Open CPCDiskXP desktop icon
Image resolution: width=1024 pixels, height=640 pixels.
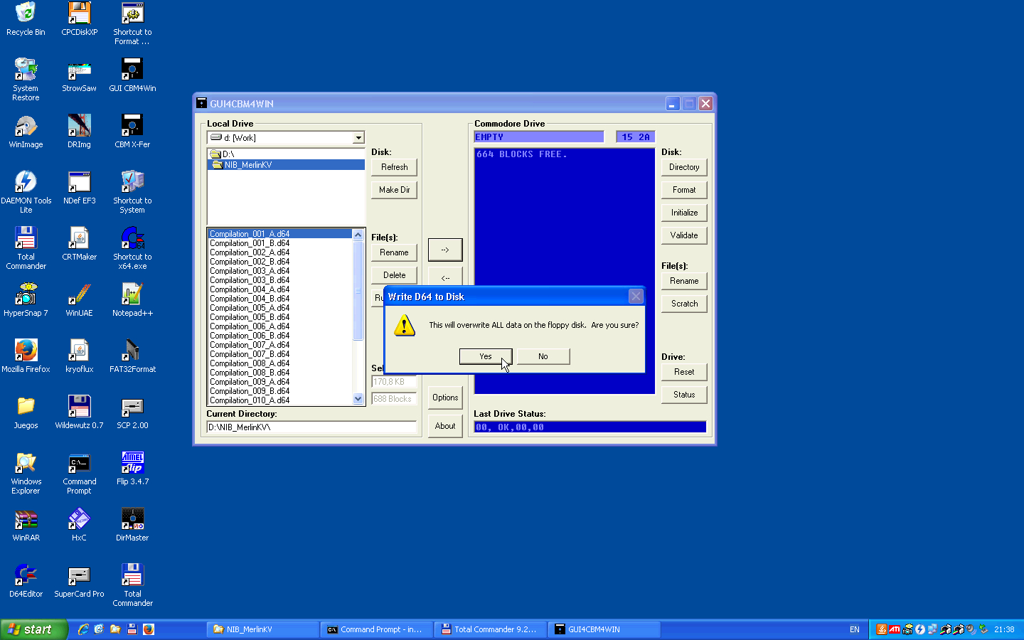(79, 19)
